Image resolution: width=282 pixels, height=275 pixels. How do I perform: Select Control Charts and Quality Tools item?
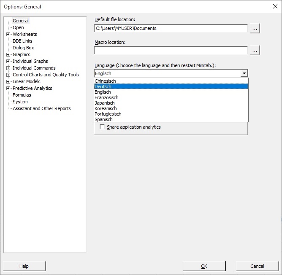pos(46,75)
